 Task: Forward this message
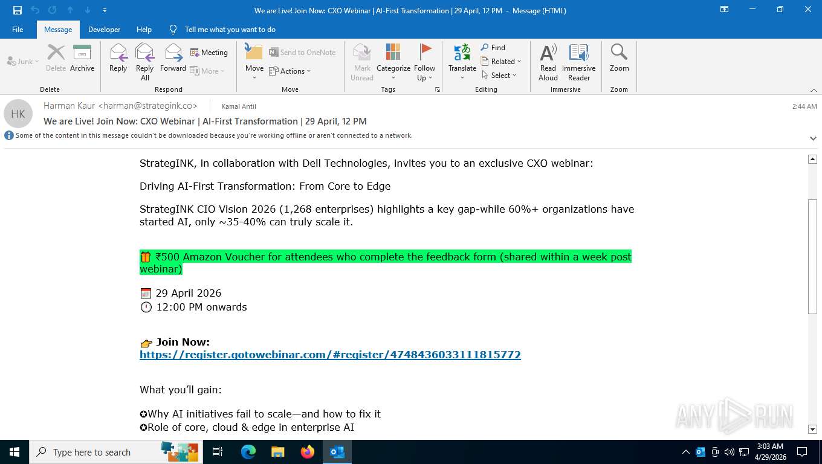(173, 58)
